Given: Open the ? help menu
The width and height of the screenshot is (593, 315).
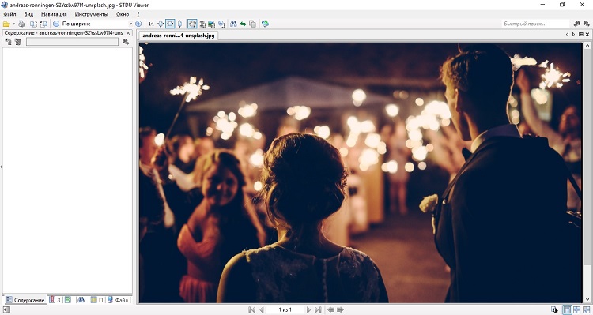Looking at the screenshot, I should point(138,14).
